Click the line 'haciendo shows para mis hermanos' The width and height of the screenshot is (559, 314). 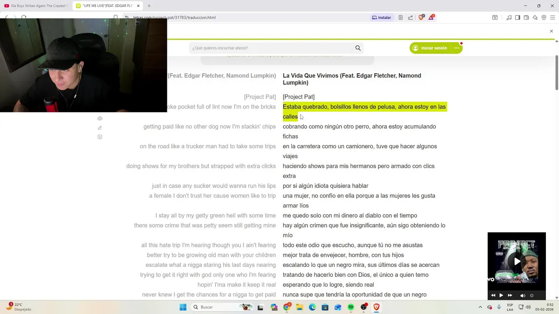[359, 171]
